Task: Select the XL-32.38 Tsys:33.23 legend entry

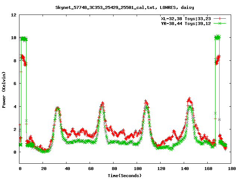Action: [x=186, y=19]
